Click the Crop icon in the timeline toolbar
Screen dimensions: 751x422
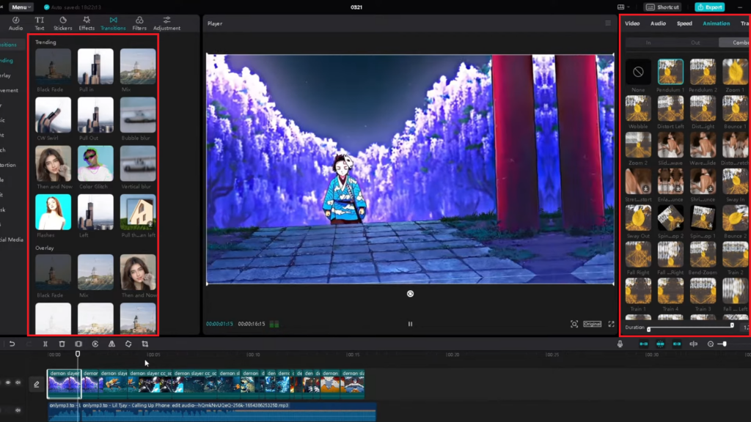(145, 344)
